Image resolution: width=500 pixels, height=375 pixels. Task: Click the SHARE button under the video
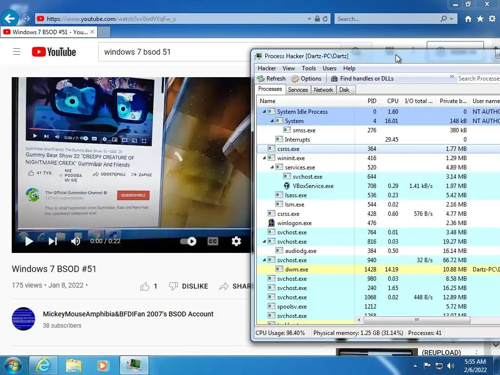[x=235, y=286]
